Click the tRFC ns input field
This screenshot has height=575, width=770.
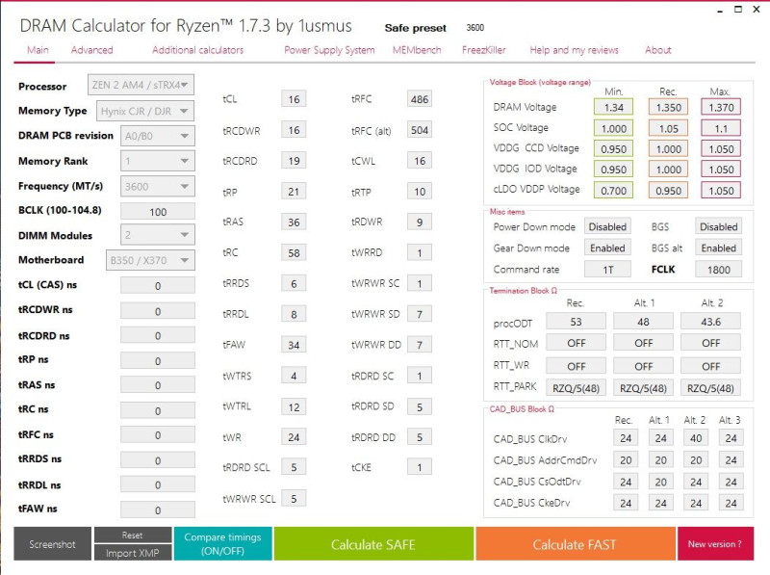tap(158, 435)
